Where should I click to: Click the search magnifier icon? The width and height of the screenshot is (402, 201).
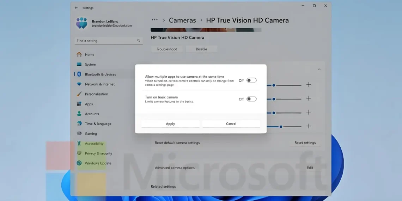pyautogui.click(x=139, y=41)
